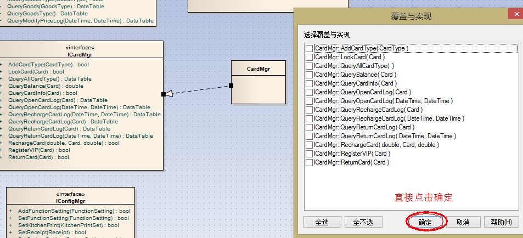Image resolution: width=523 pixels, height=238 pixels.
Task: Check ICardMgr::LookCard( Card ) checkbox
Action: click(309, 58)
